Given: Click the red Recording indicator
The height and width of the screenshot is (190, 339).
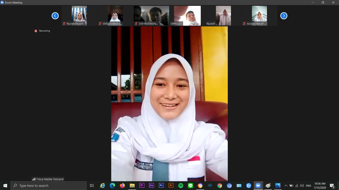Looking at the screenshot, I should (36, 31).
